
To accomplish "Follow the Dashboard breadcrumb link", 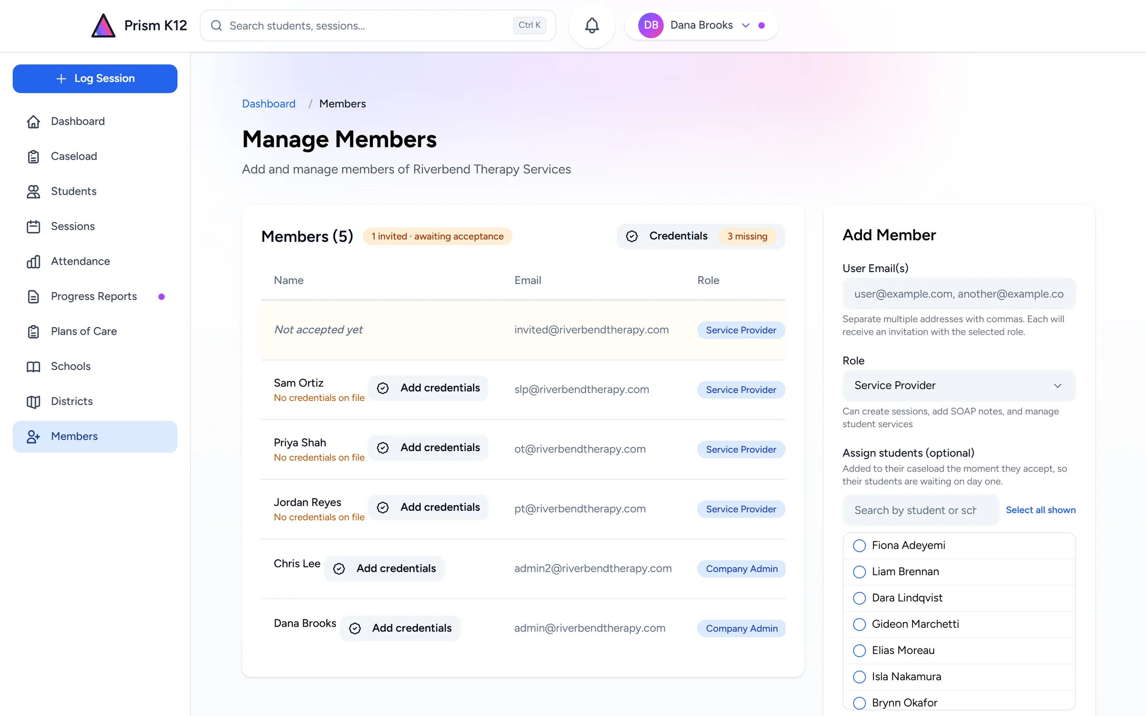I will coord(268,104).
